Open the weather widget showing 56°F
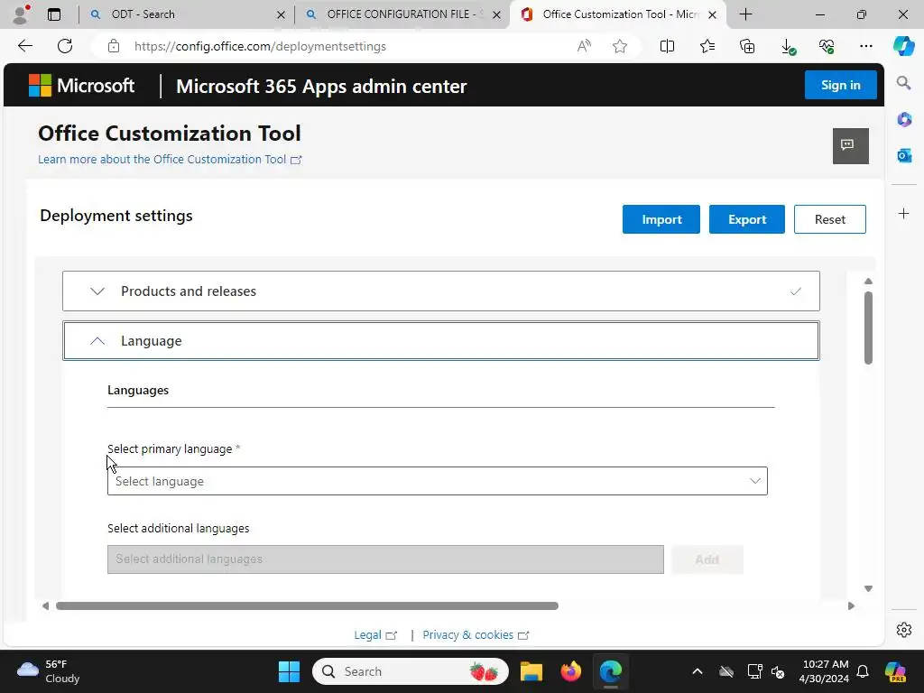 [49, 671]
